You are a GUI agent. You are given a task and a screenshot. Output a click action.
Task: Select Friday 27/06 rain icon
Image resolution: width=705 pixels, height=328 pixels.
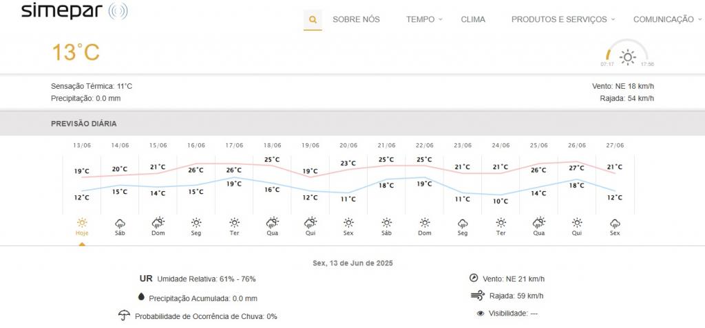pos(615,223)
